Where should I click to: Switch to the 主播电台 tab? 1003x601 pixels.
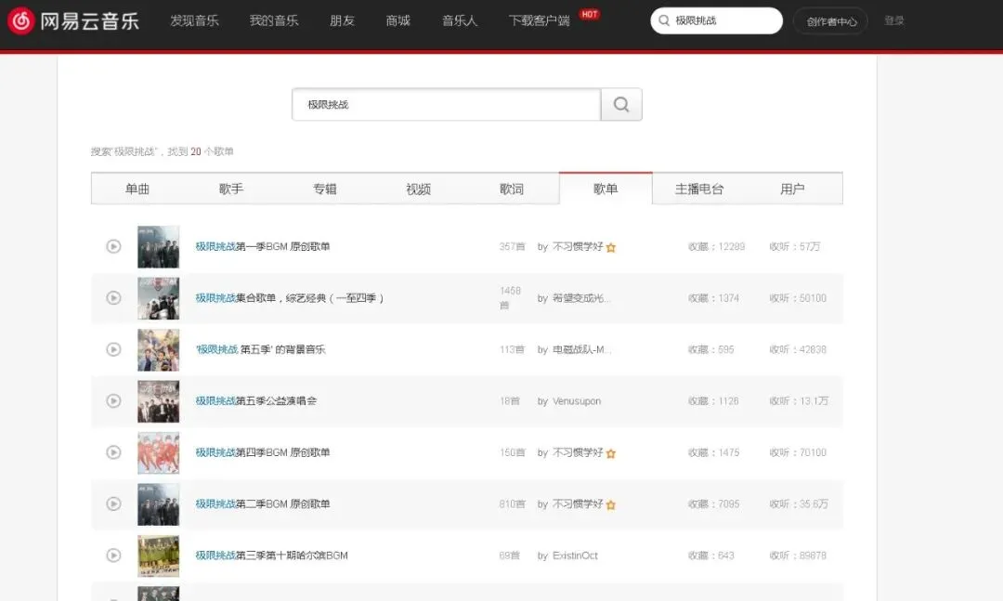pyautogui.click(x=699, y=189)
